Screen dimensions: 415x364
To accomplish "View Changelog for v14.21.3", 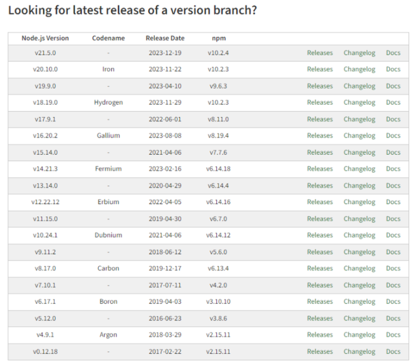I will point(360,169).
